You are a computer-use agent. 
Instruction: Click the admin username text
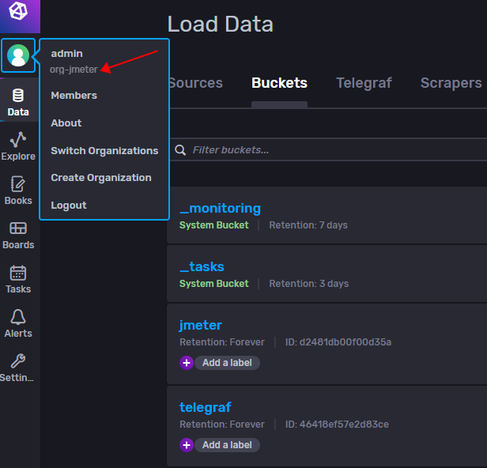click(x=66, y=54)
